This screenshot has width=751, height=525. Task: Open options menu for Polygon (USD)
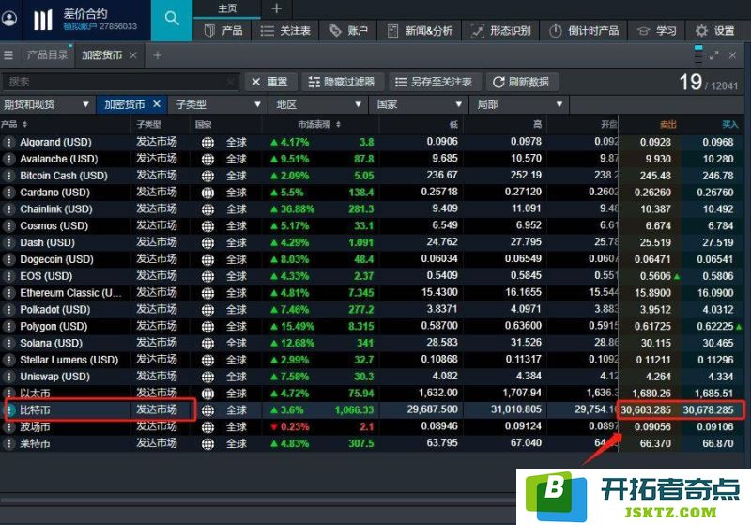coord(8,327)
